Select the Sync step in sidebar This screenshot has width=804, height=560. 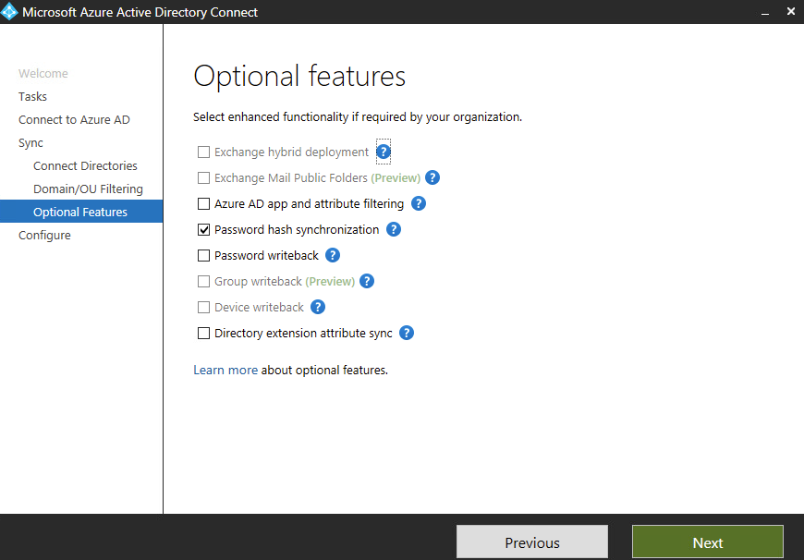[x=30, y=142]
